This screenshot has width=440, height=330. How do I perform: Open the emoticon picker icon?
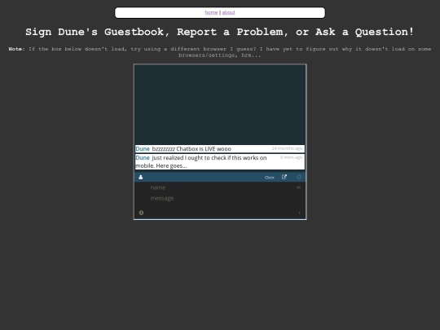[141, 213]
